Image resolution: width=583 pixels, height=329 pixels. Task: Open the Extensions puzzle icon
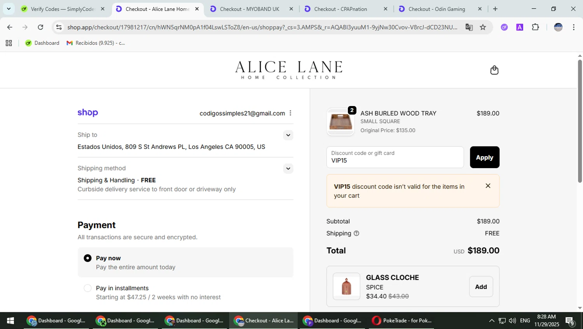535,27
